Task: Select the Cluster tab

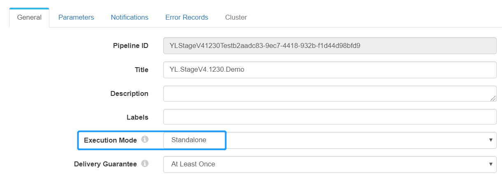Action: [x=236, y=18]
